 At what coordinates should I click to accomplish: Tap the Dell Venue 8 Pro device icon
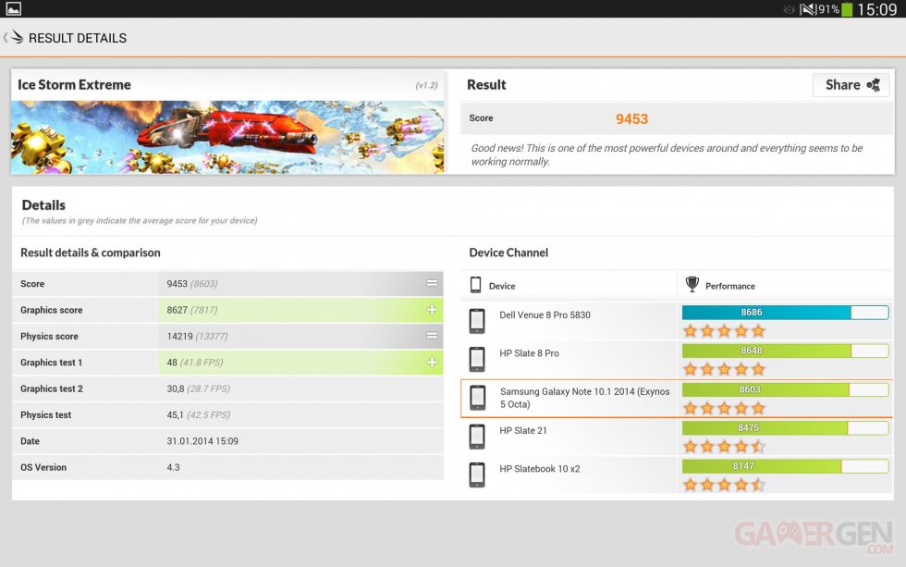[477, 321]
